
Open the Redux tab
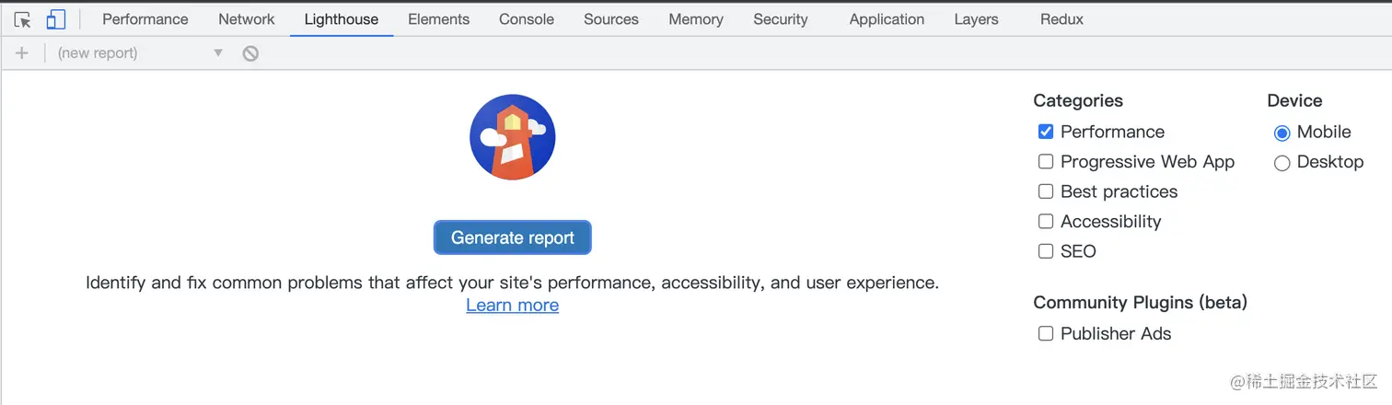[x=1061, y=19]
